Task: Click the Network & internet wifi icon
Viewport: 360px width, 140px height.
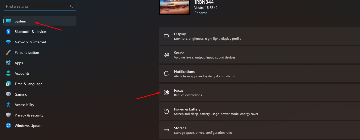Action: pos(8,42)
